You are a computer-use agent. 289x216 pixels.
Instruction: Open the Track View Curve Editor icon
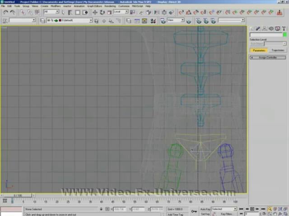click(x=137, y=21)
